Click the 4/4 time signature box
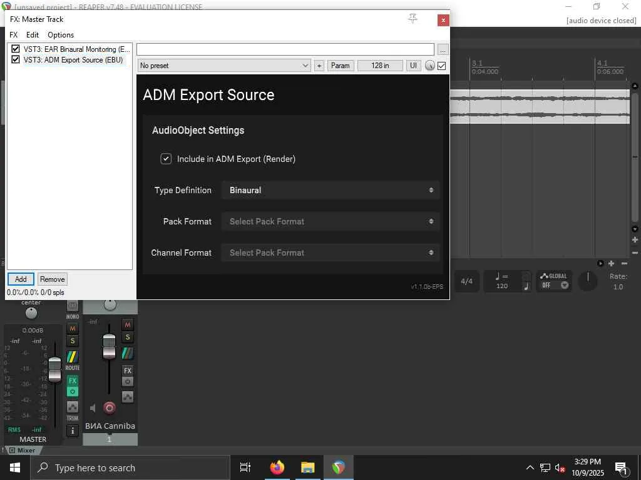Viewport: 641px width, 480px height. [466, 281]
